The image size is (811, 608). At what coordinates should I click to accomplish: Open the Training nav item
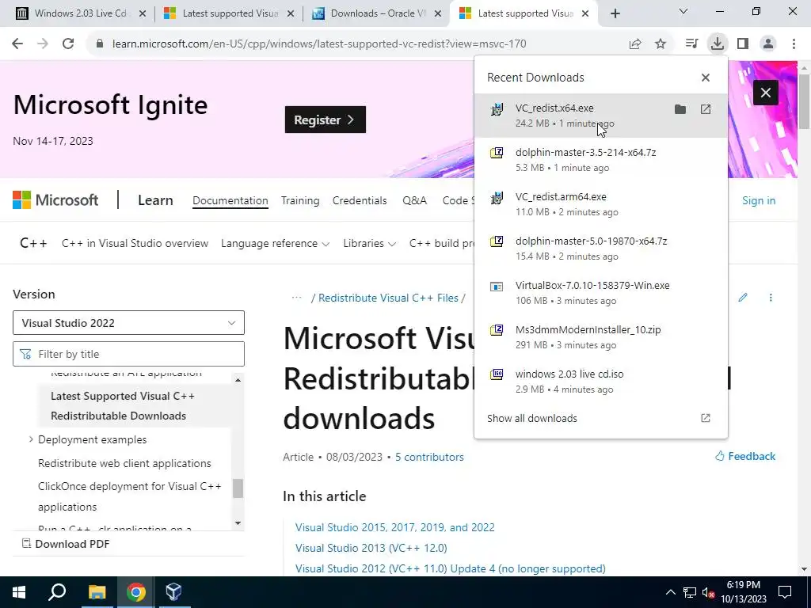click(300, 200)
